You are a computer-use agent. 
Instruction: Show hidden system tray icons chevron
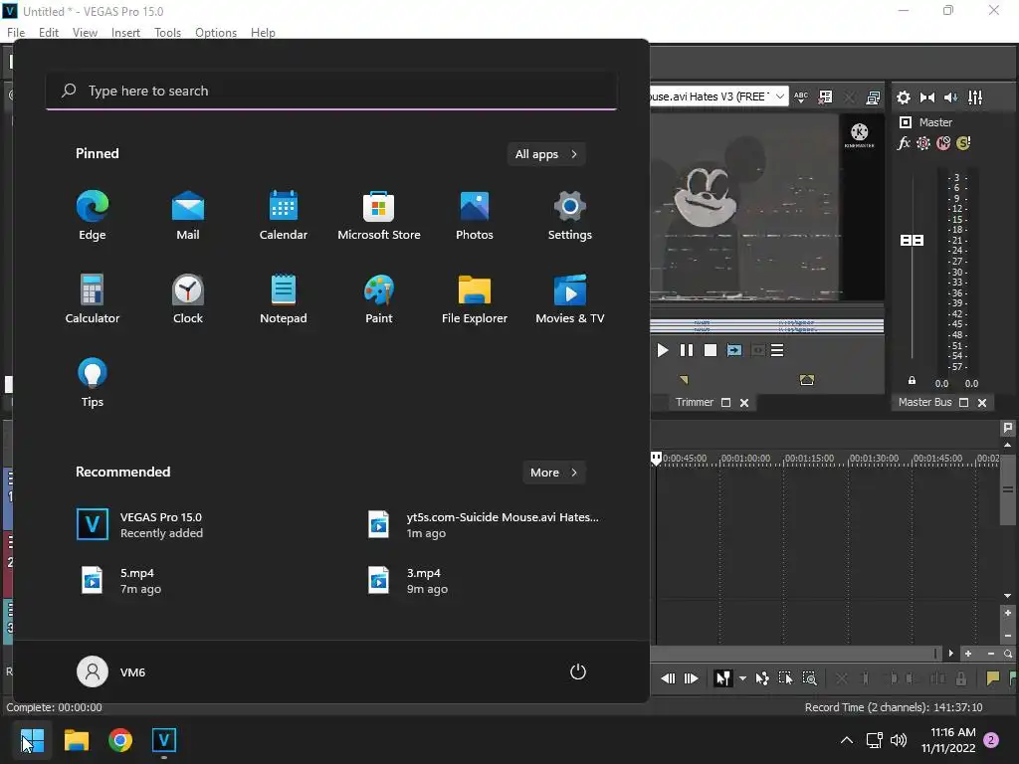click(847, 740)
